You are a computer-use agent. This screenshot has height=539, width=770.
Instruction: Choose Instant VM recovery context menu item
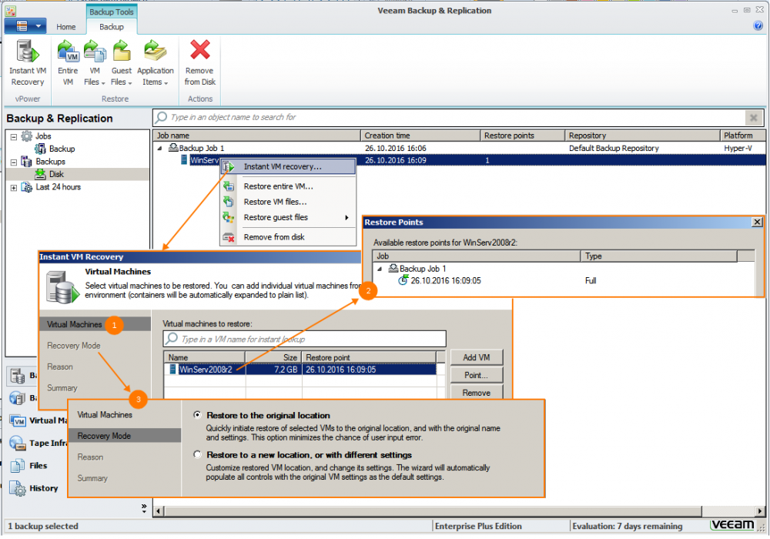tap(288, 166)
